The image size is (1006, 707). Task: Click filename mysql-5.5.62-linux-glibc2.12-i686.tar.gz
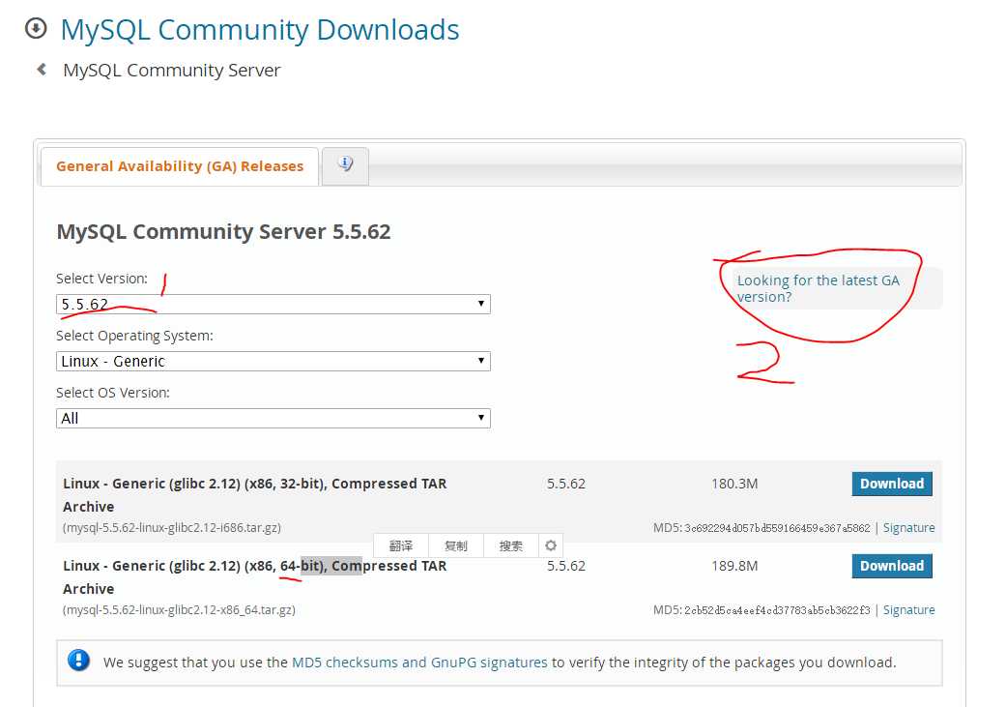click(x=172, y=528)
